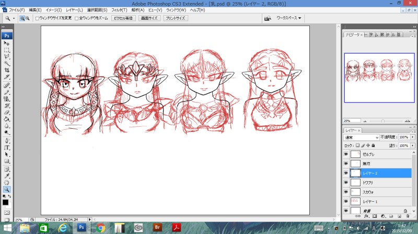Open the Zoom tool preset picker arrow

[x=14, y=18]
